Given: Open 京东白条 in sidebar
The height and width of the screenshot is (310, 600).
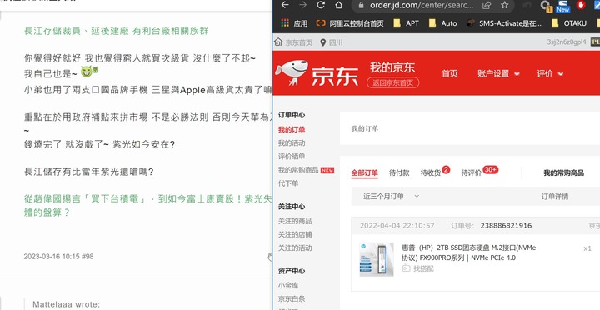Looking at the screenshot, I should pyautogui.click(x=292, y=298).
